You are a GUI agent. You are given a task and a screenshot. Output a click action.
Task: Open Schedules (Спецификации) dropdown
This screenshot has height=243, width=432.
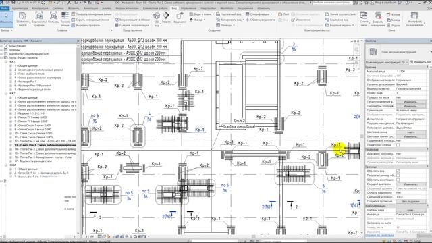259,13
